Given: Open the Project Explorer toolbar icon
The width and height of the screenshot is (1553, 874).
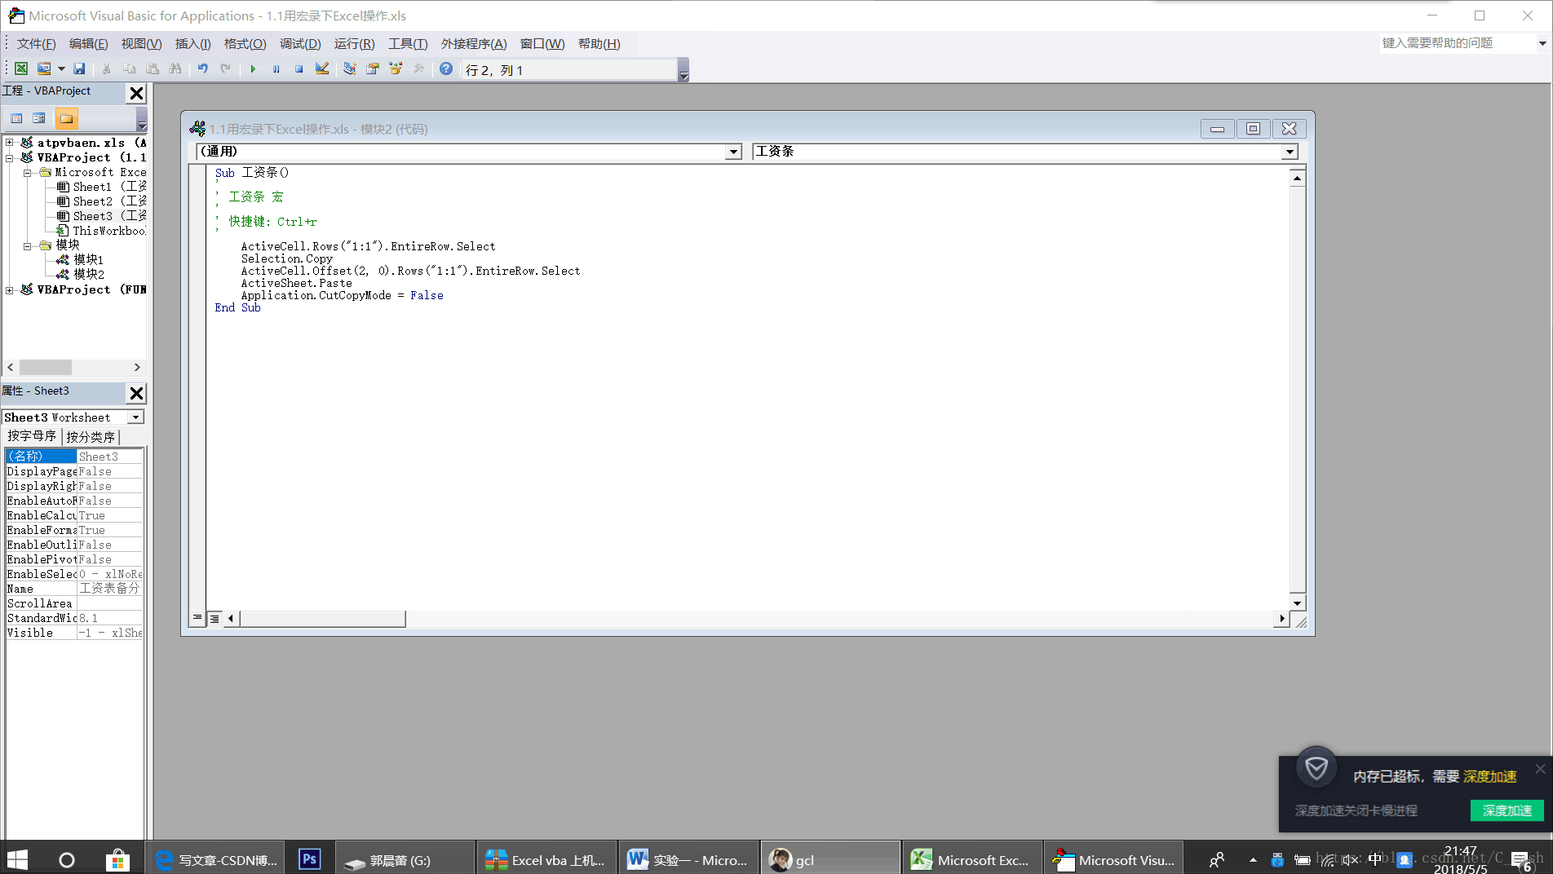Looking at the screenshot, I should click(x=349, y=69).
